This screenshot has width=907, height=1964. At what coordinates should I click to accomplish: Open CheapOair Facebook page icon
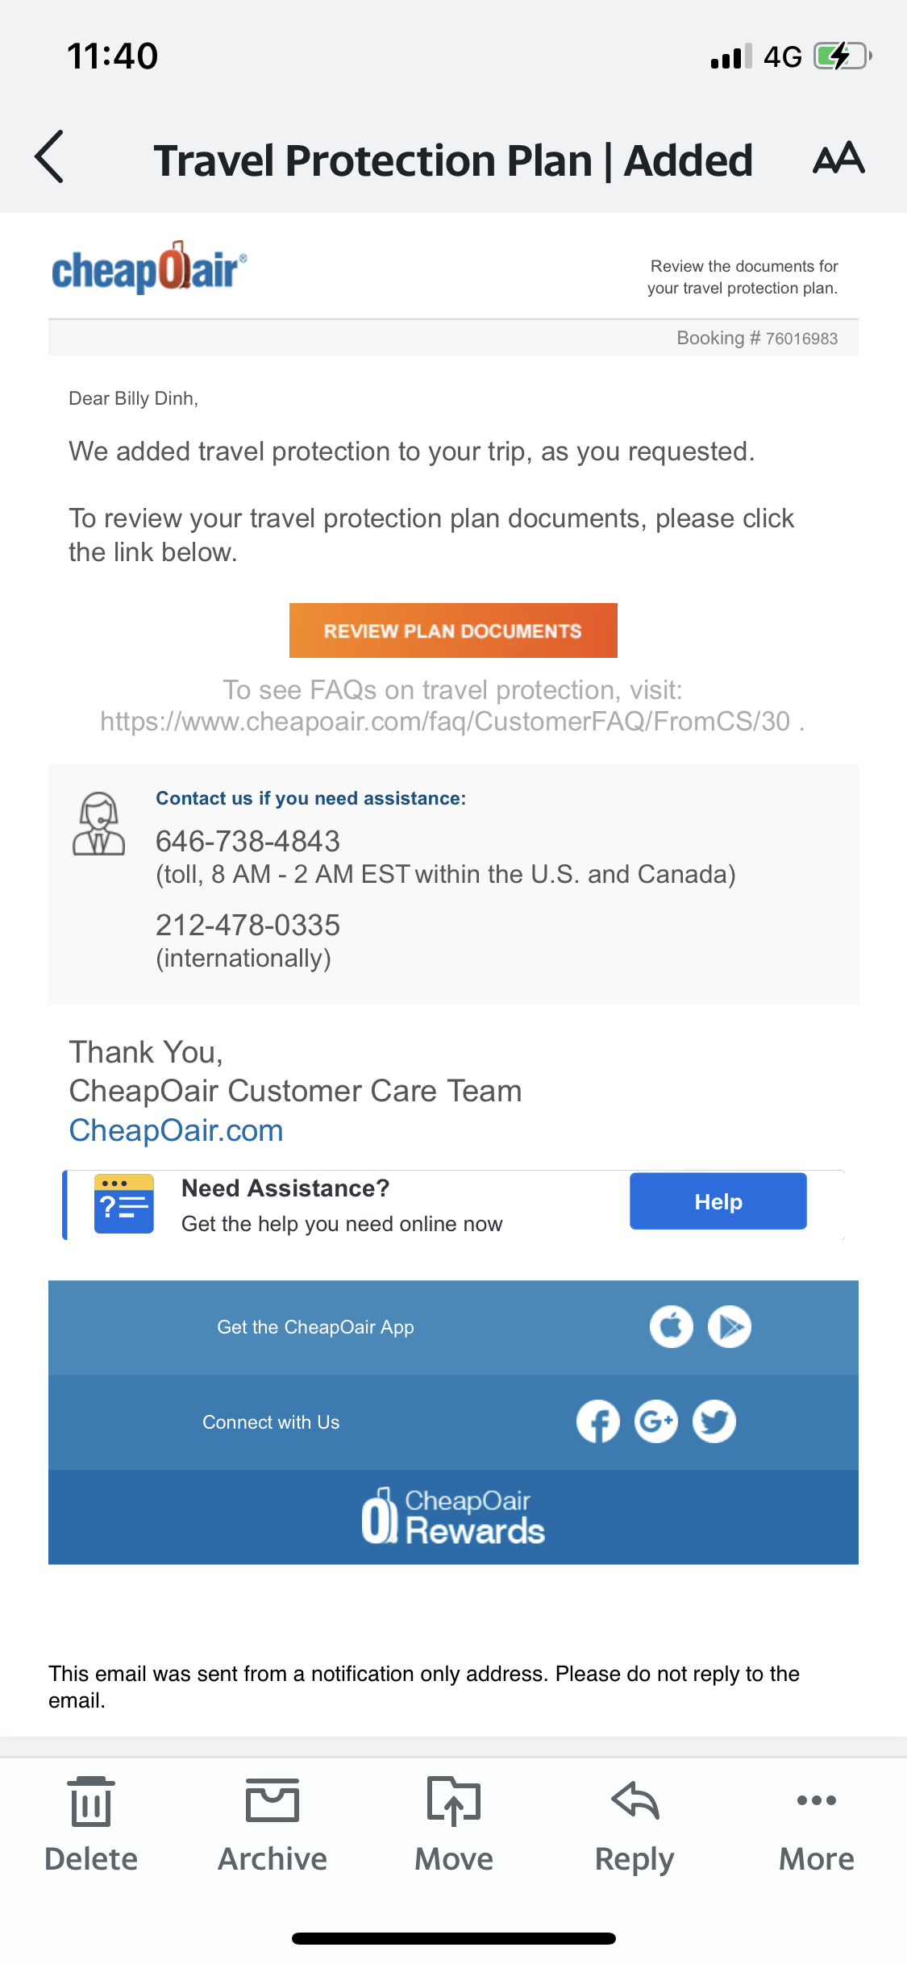tap(597, 1421)
